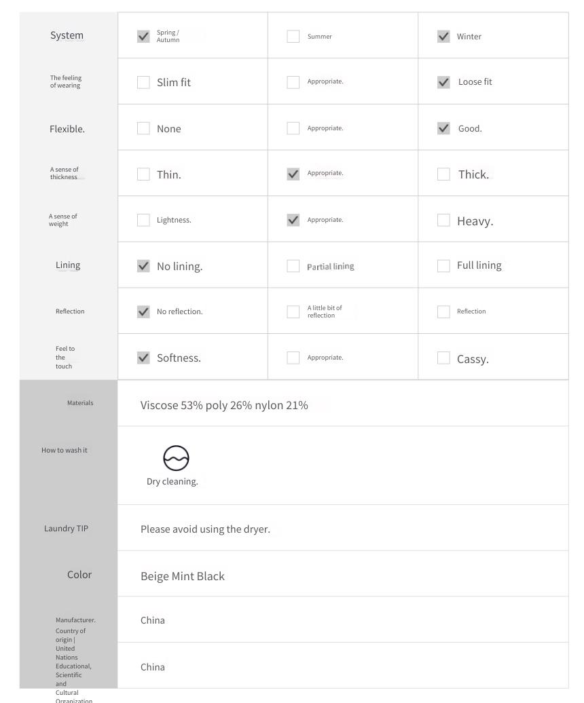Image resolution: width=584 pixels, height=703 pixels.
Task: Toggle the No reflection checkbox
Action: [x=143, y=311]
